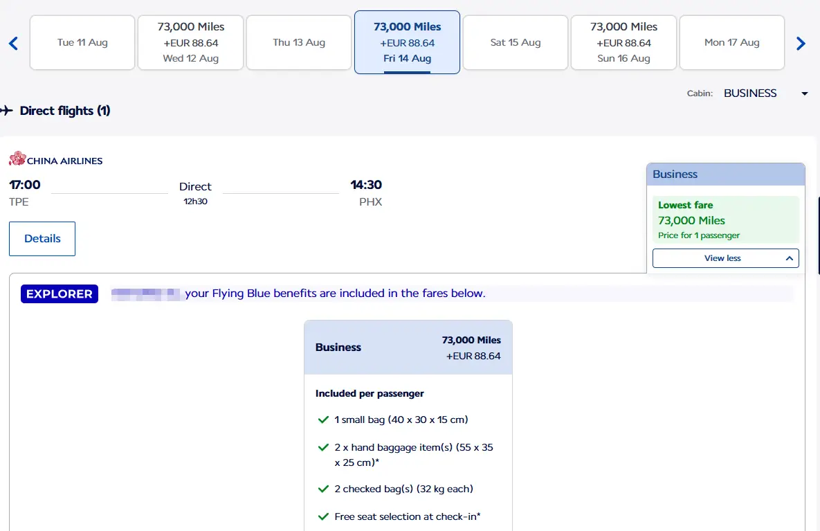Click the China Airlines plum blossom logo

[x=17, y=160]
